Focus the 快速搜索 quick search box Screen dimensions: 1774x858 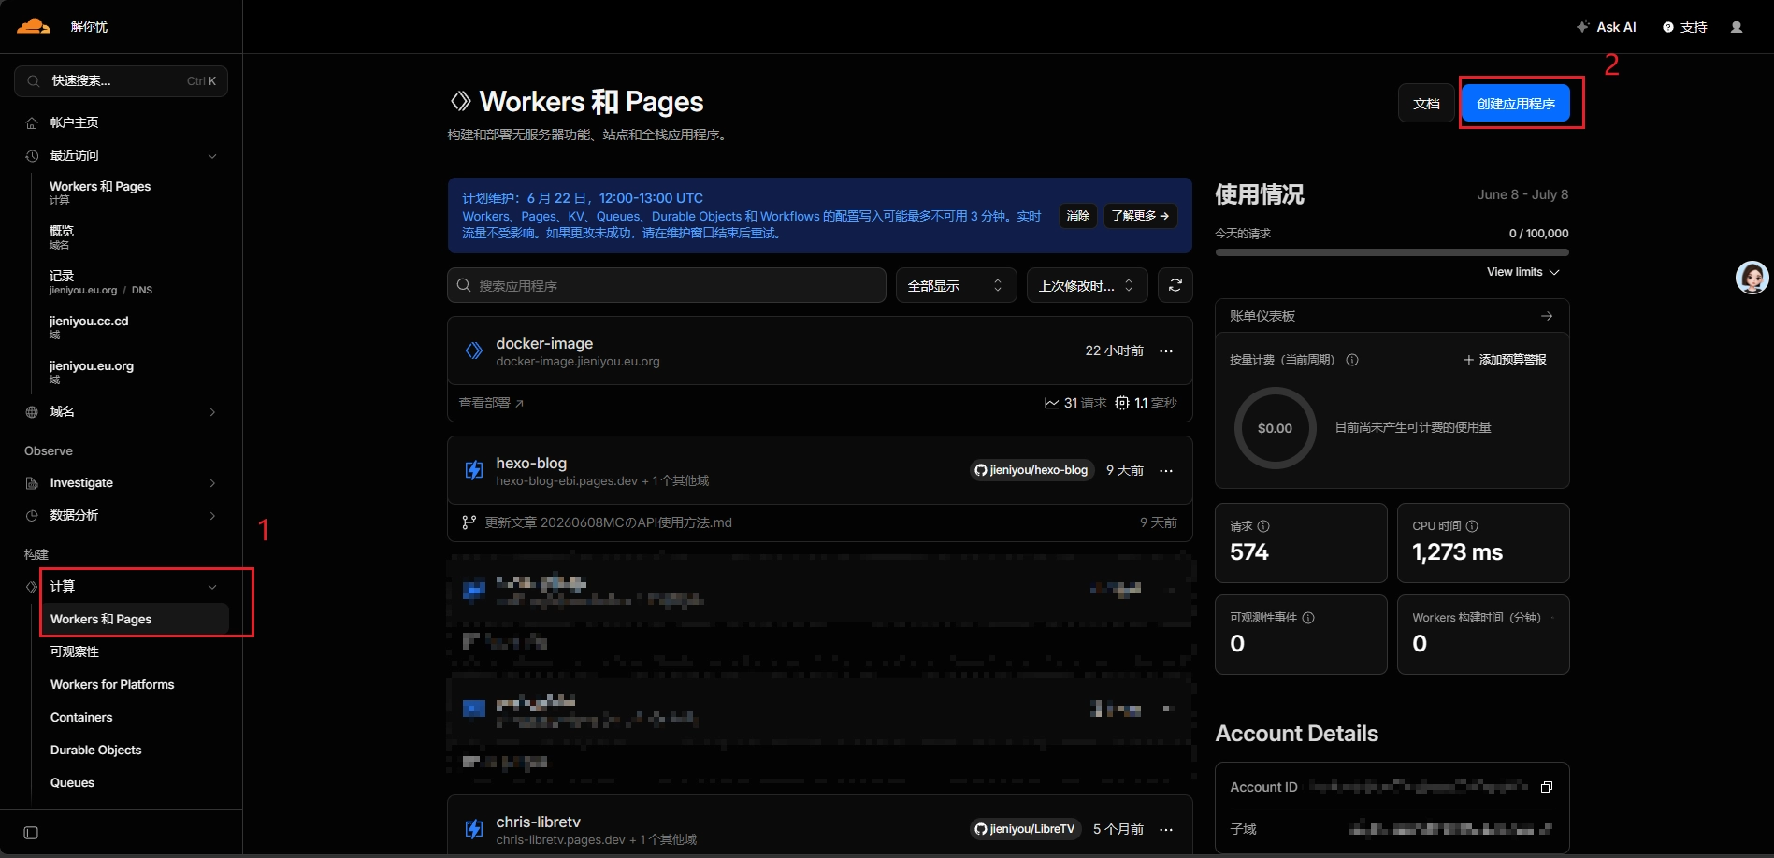tap(121, 81)
